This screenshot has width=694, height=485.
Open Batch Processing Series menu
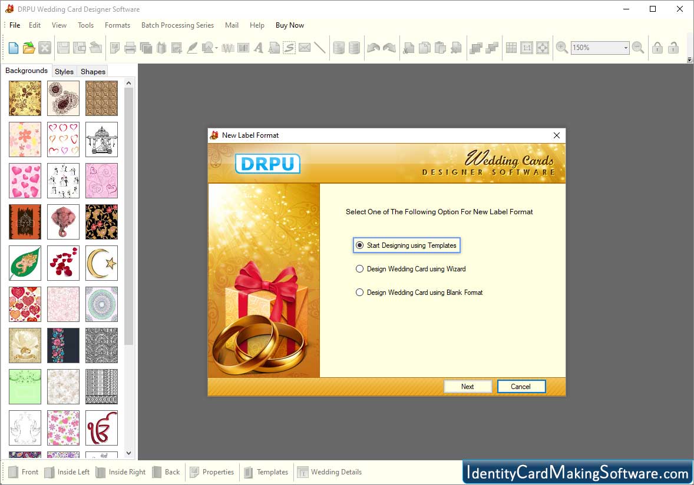[177, 25]
